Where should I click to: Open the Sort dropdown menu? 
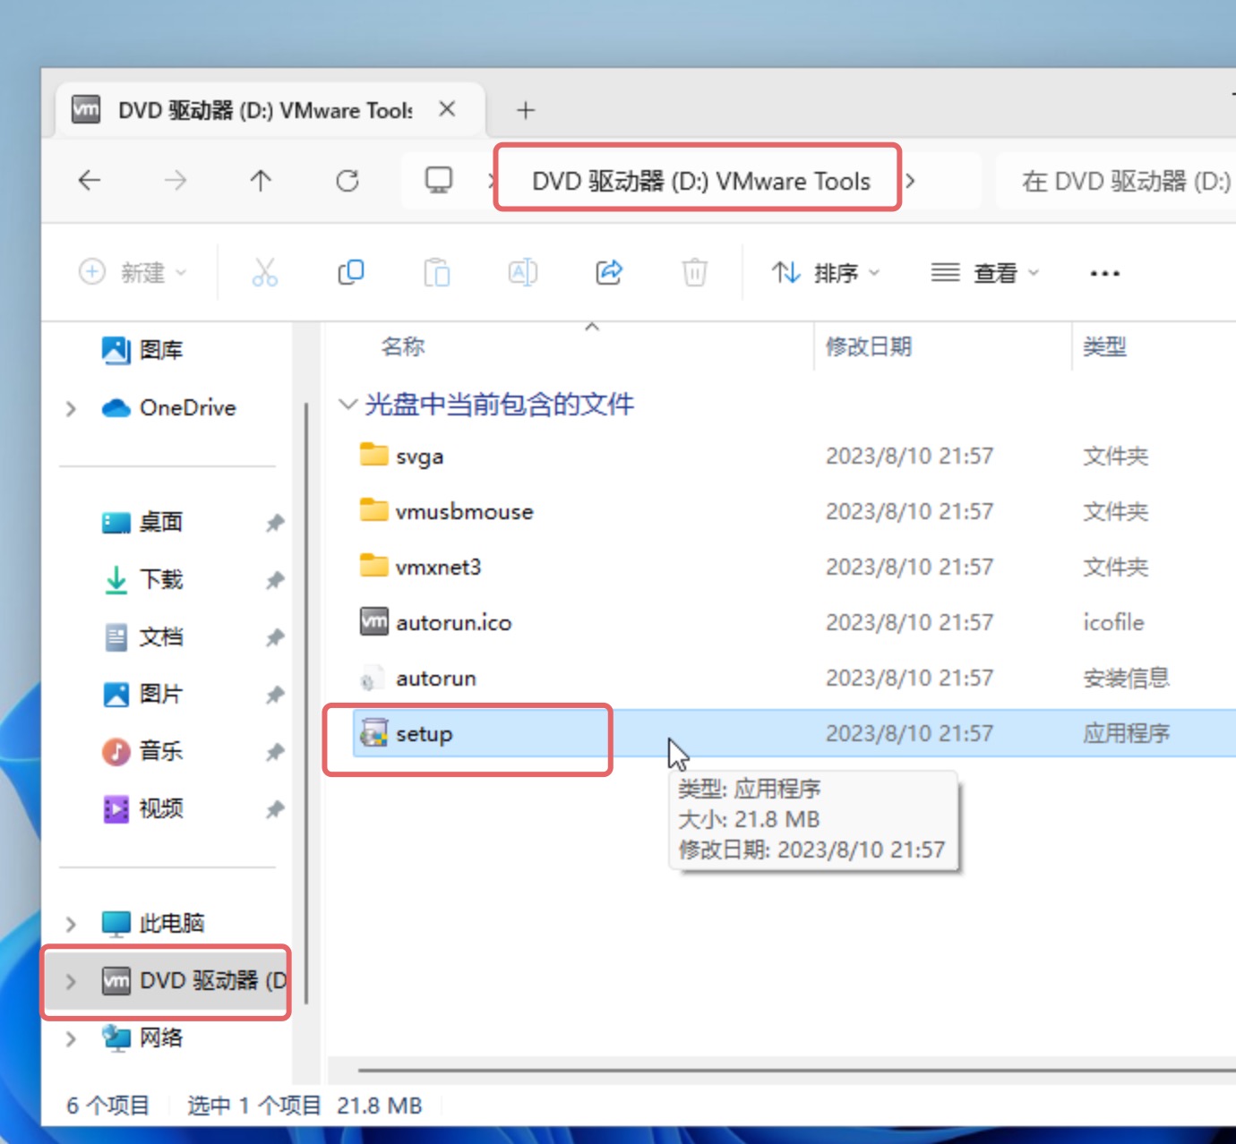click(x=826, y=272)
